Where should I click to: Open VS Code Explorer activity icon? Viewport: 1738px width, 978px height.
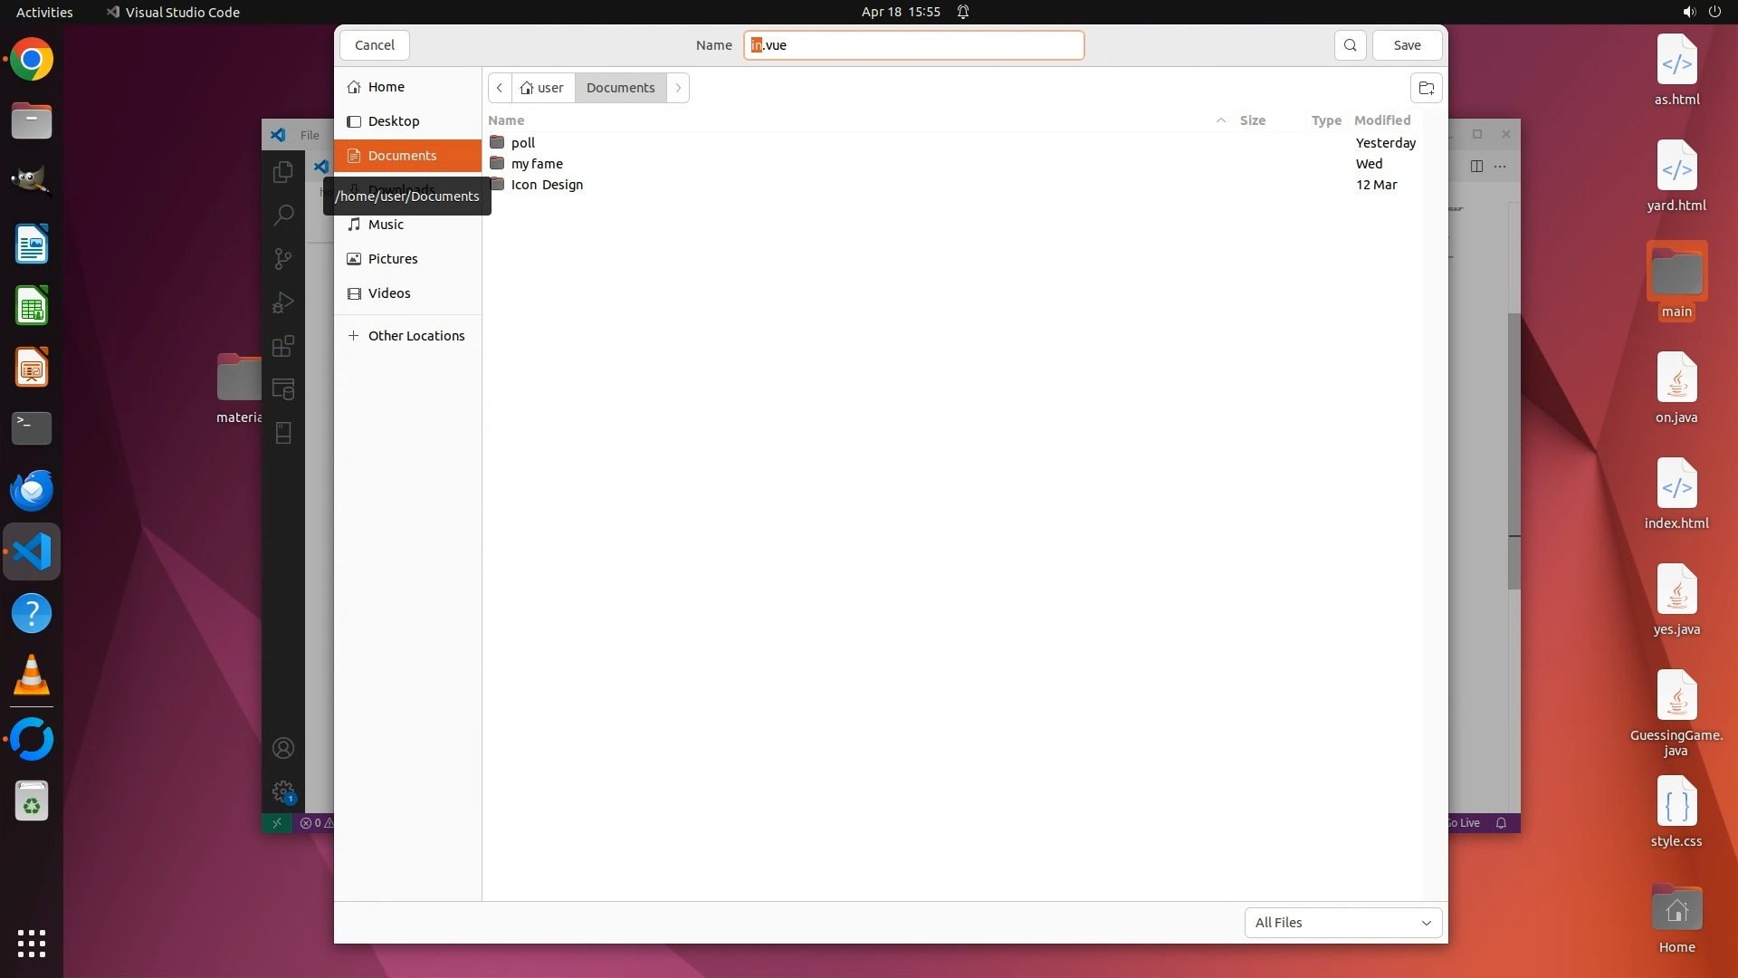click(283, 171)
